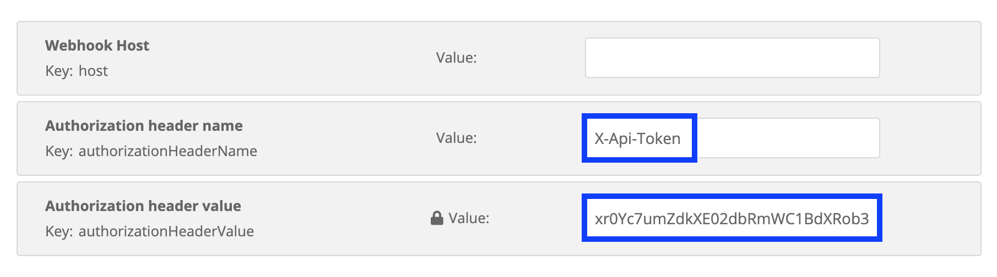Select the Authorization header value row

[x=498, y=218]
